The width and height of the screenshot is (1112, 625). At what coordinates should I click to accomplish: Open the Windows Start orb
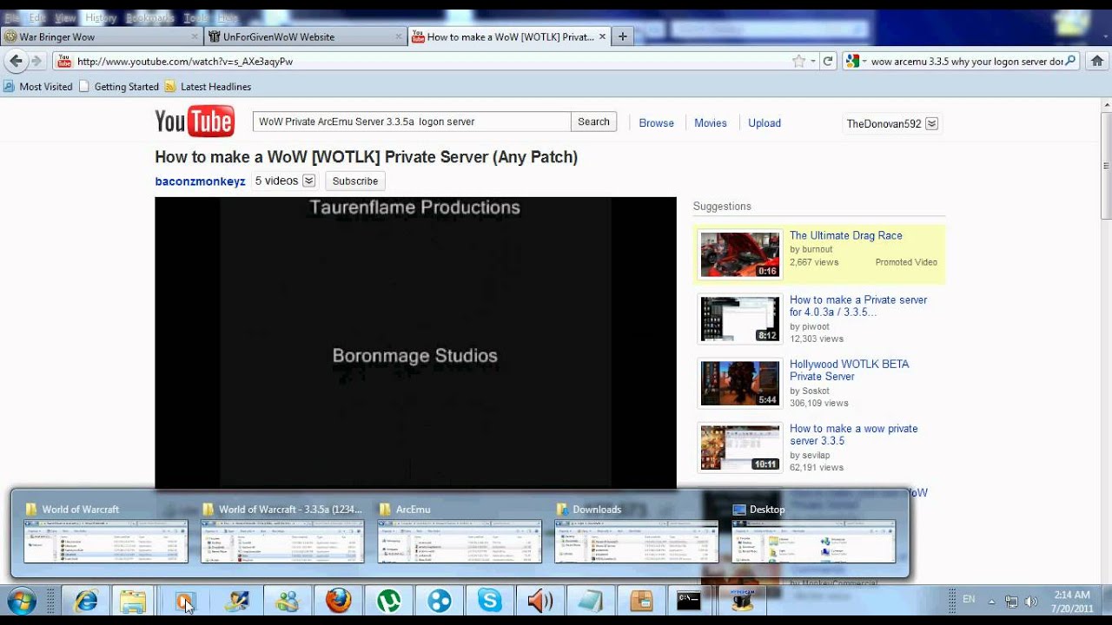pos(21,601)
